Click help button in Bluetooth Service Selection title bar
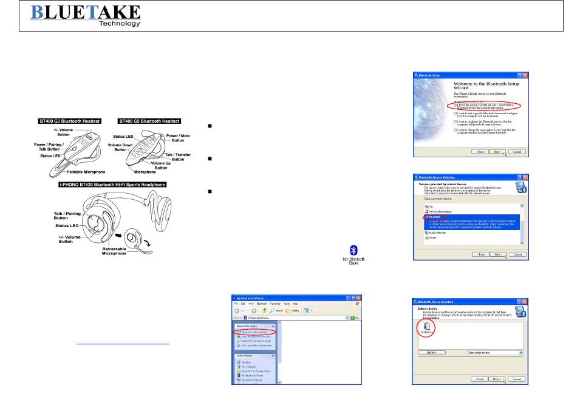The width and height of the screenshot is (577, 405). [520, 177]
